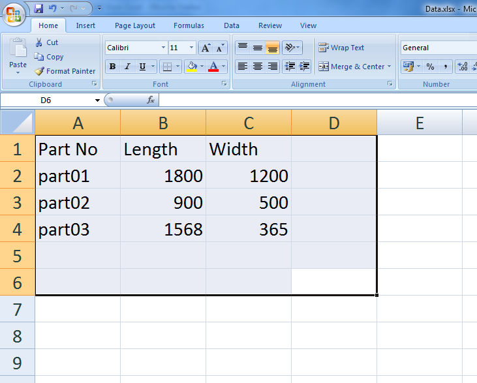The height and width of the screenshot is (383, 477).
Task: Activate the Format Painter
Action: pos(65,71)
